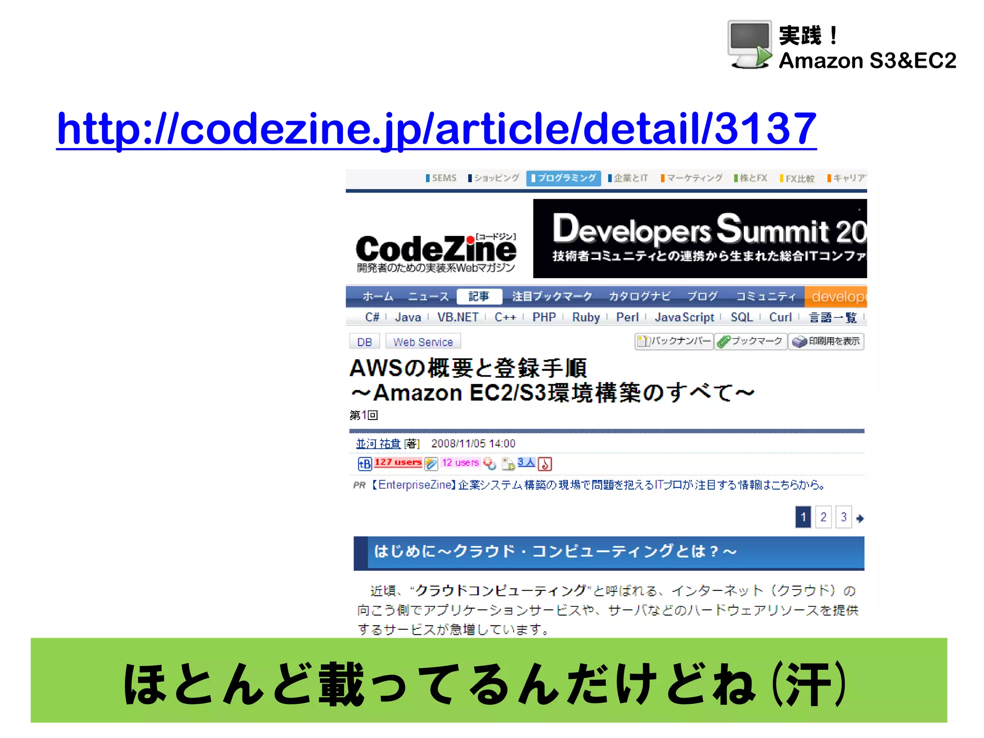Image resolution: width=984 pixels, height=738 pixels.
Task: Open the コミュニティ navigation tab
Action: 766,296
